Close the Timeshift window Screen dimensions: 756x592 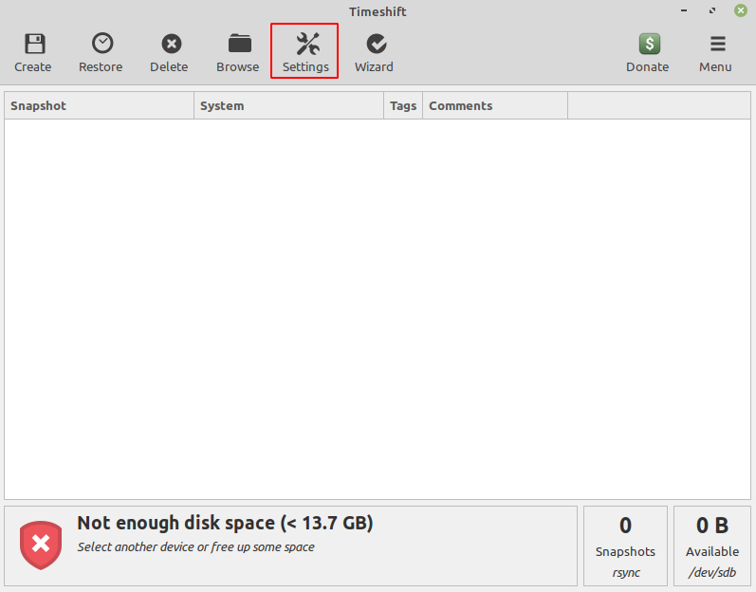pos(739,11)
